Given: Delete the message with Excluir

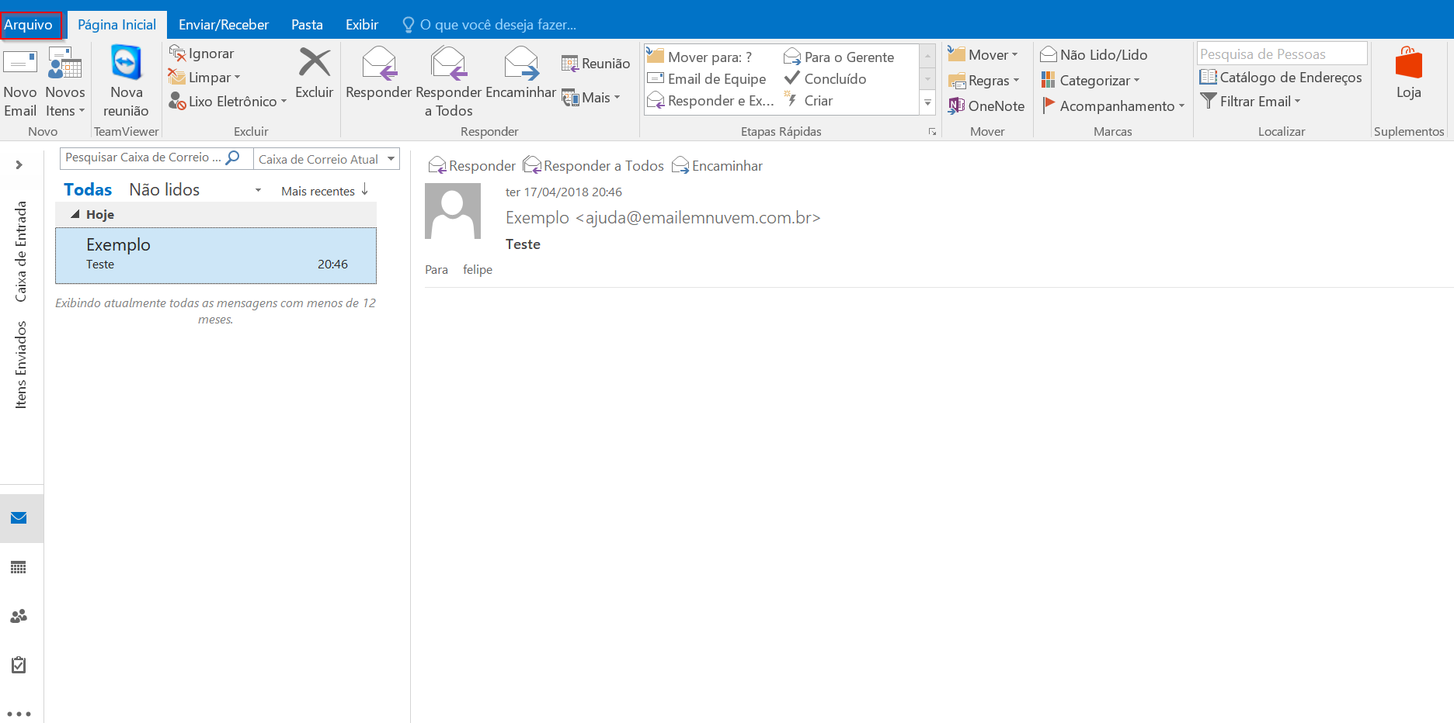Looking at the screenshot, I should point(314,74).
